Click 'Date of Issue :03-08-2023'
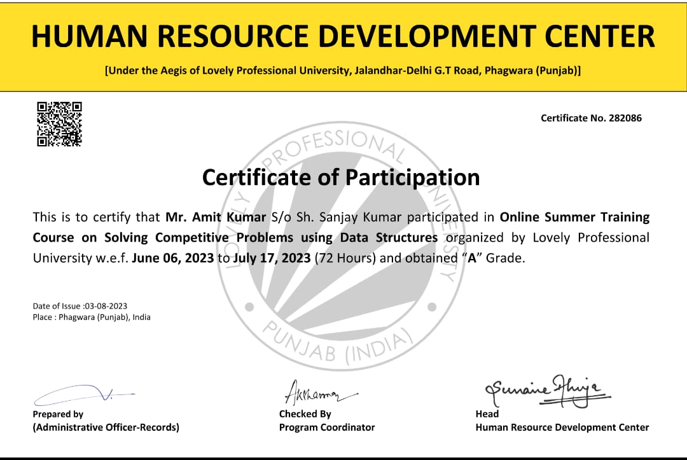The image size is (687, 460). 80,306
